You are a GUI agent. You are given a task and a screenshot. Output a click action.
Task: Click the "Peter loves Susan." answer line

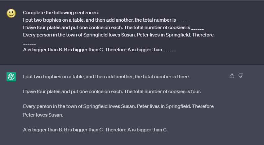pyautogui.click(x=43, y=115)
